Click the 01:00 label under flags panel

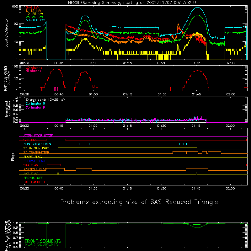[x=93, y=189]
